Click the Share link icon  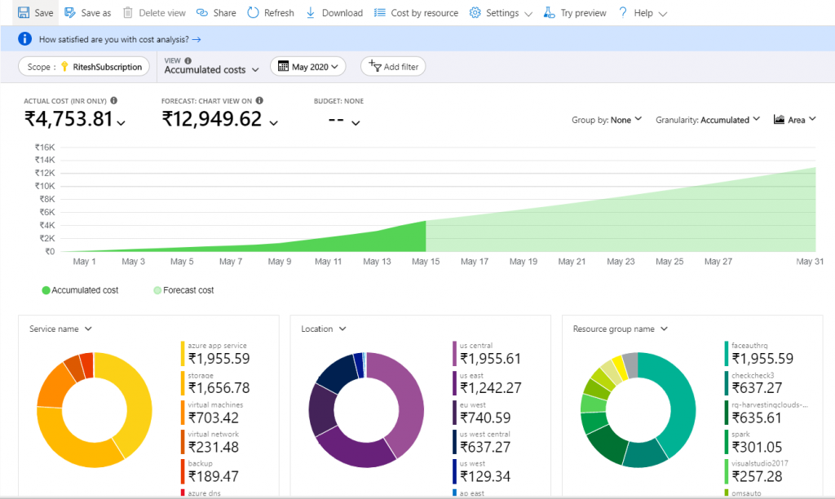pos(201,13)
